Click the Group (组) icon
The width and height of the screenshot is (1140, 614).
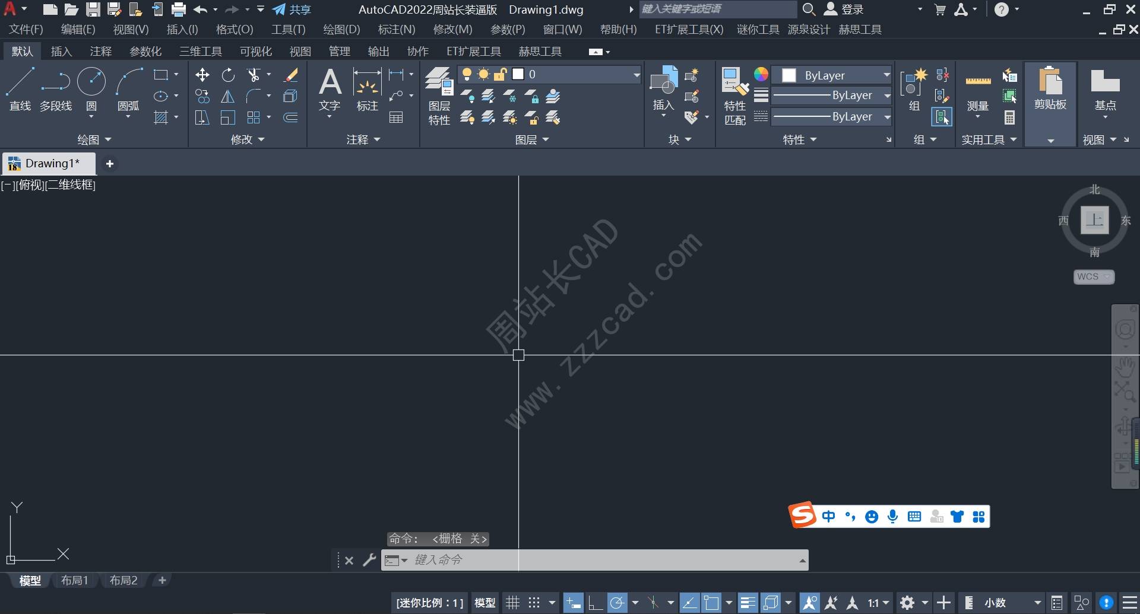pos(914,90)
